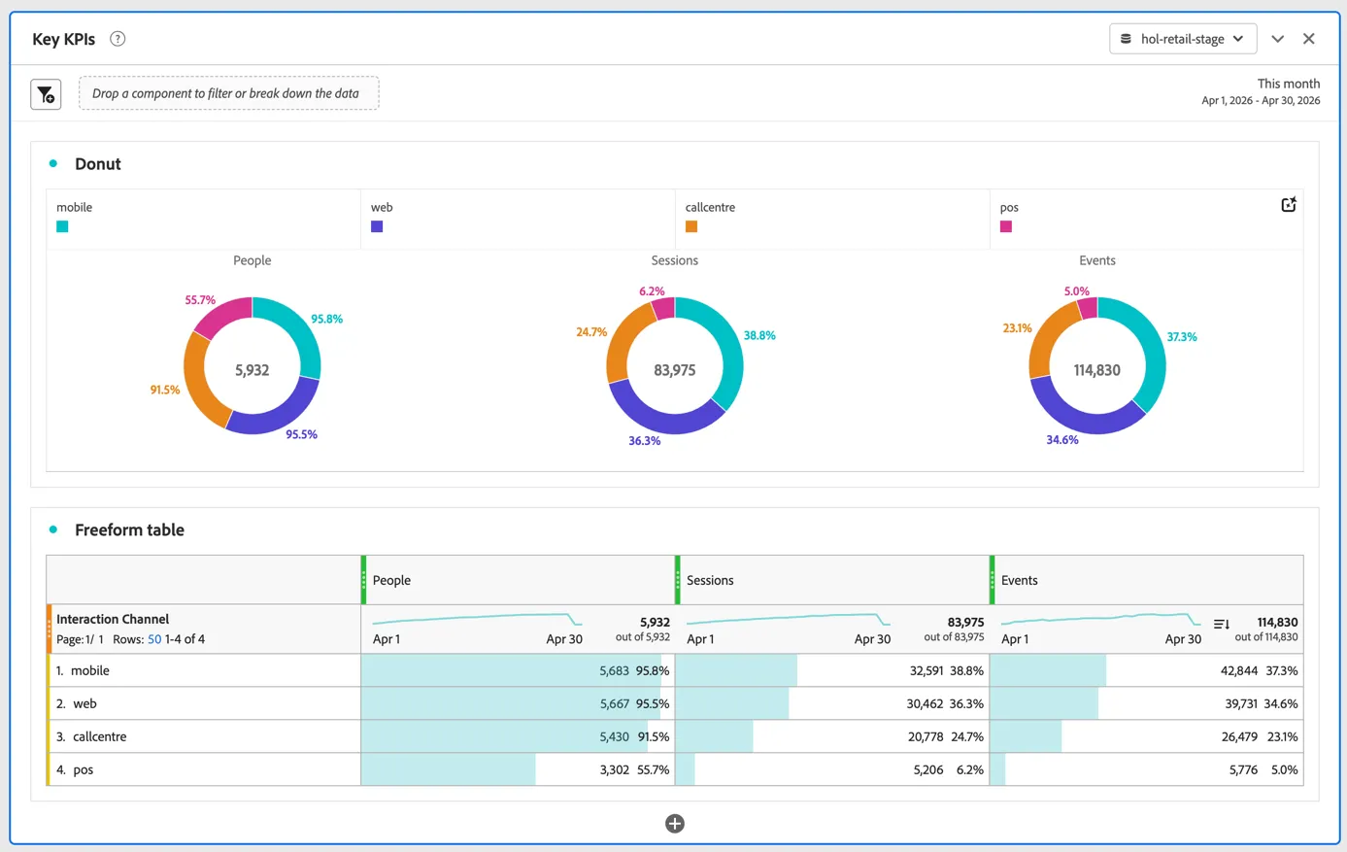Click the Events column sort icon
1347x852 pixels.
coord(1222,624)
